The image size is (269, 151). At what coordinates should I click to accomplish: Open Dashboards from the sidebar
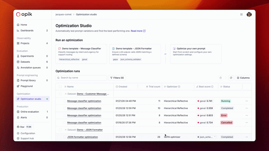point(32,31)
